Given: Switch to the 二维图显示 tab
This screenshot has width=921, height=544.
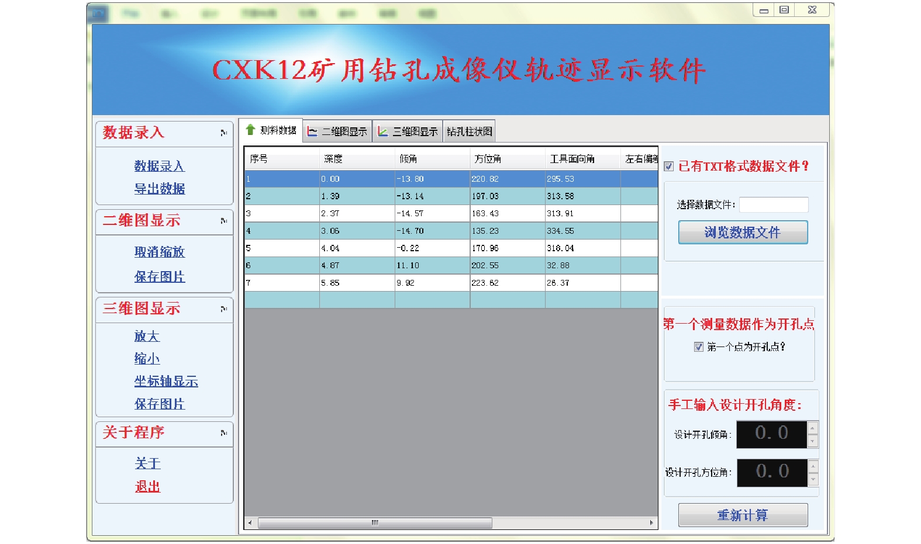Looking at the screenshot, I should tap(337, 131).
